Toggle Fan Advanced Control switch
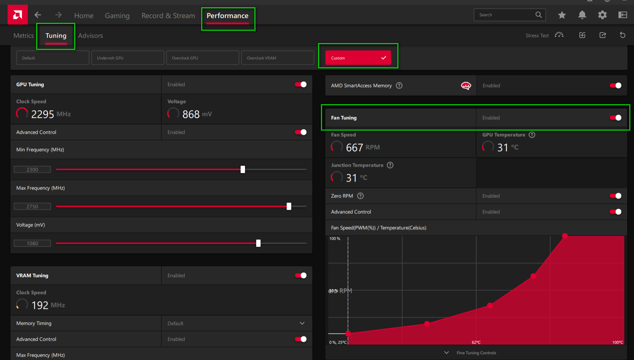The height and width of the screenshot is (360, 634). click(x=616, y=212)
